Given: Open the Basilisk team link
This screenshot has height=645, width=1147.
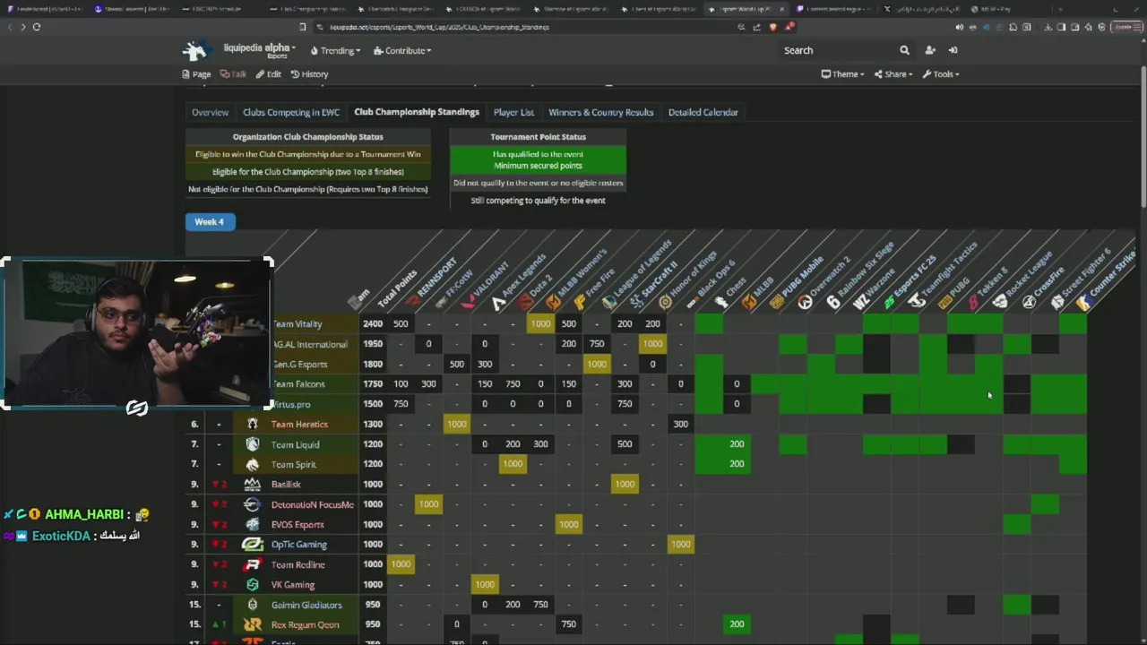Looking at the screenshot, I should (x=286, y=485).
